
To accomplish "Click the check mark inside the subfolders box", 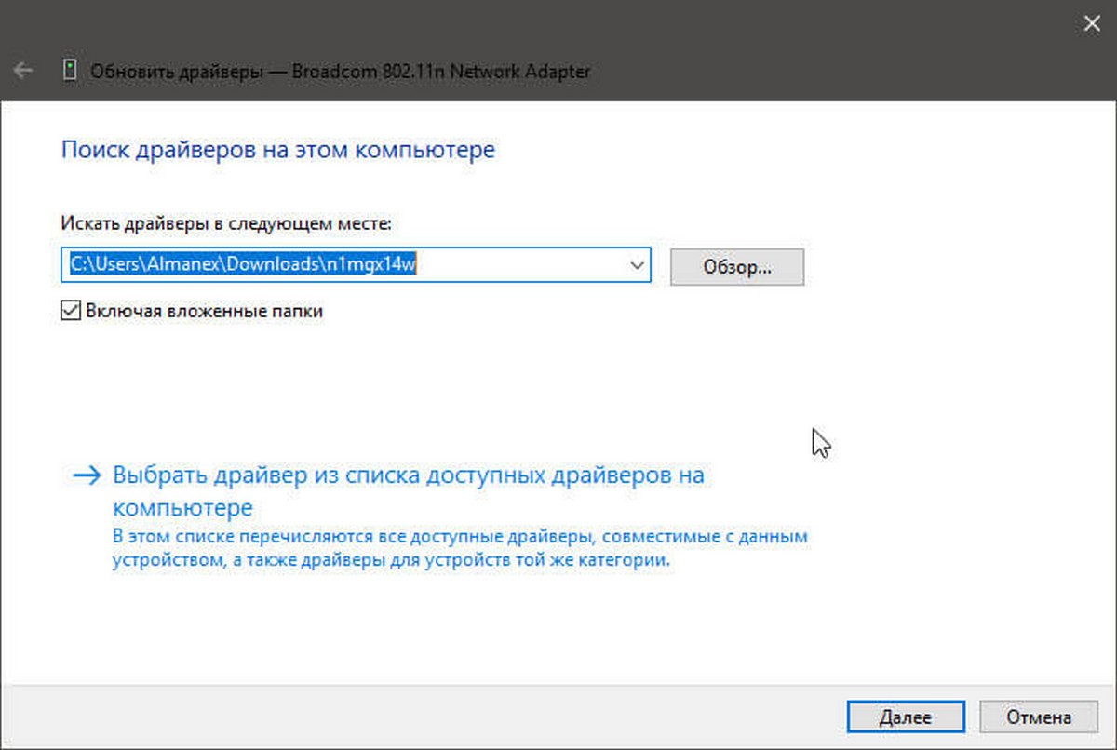I will click(70, 311).
